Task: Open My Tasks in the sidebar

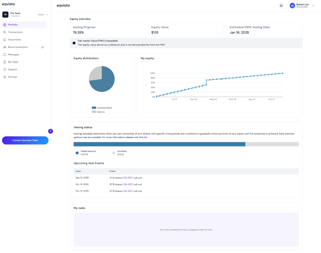Action: 24,62
